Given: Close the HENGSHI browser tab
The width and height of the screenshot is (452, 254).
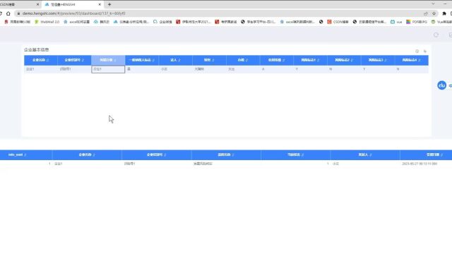Looking at the screenshot, I should pos(100,4).
